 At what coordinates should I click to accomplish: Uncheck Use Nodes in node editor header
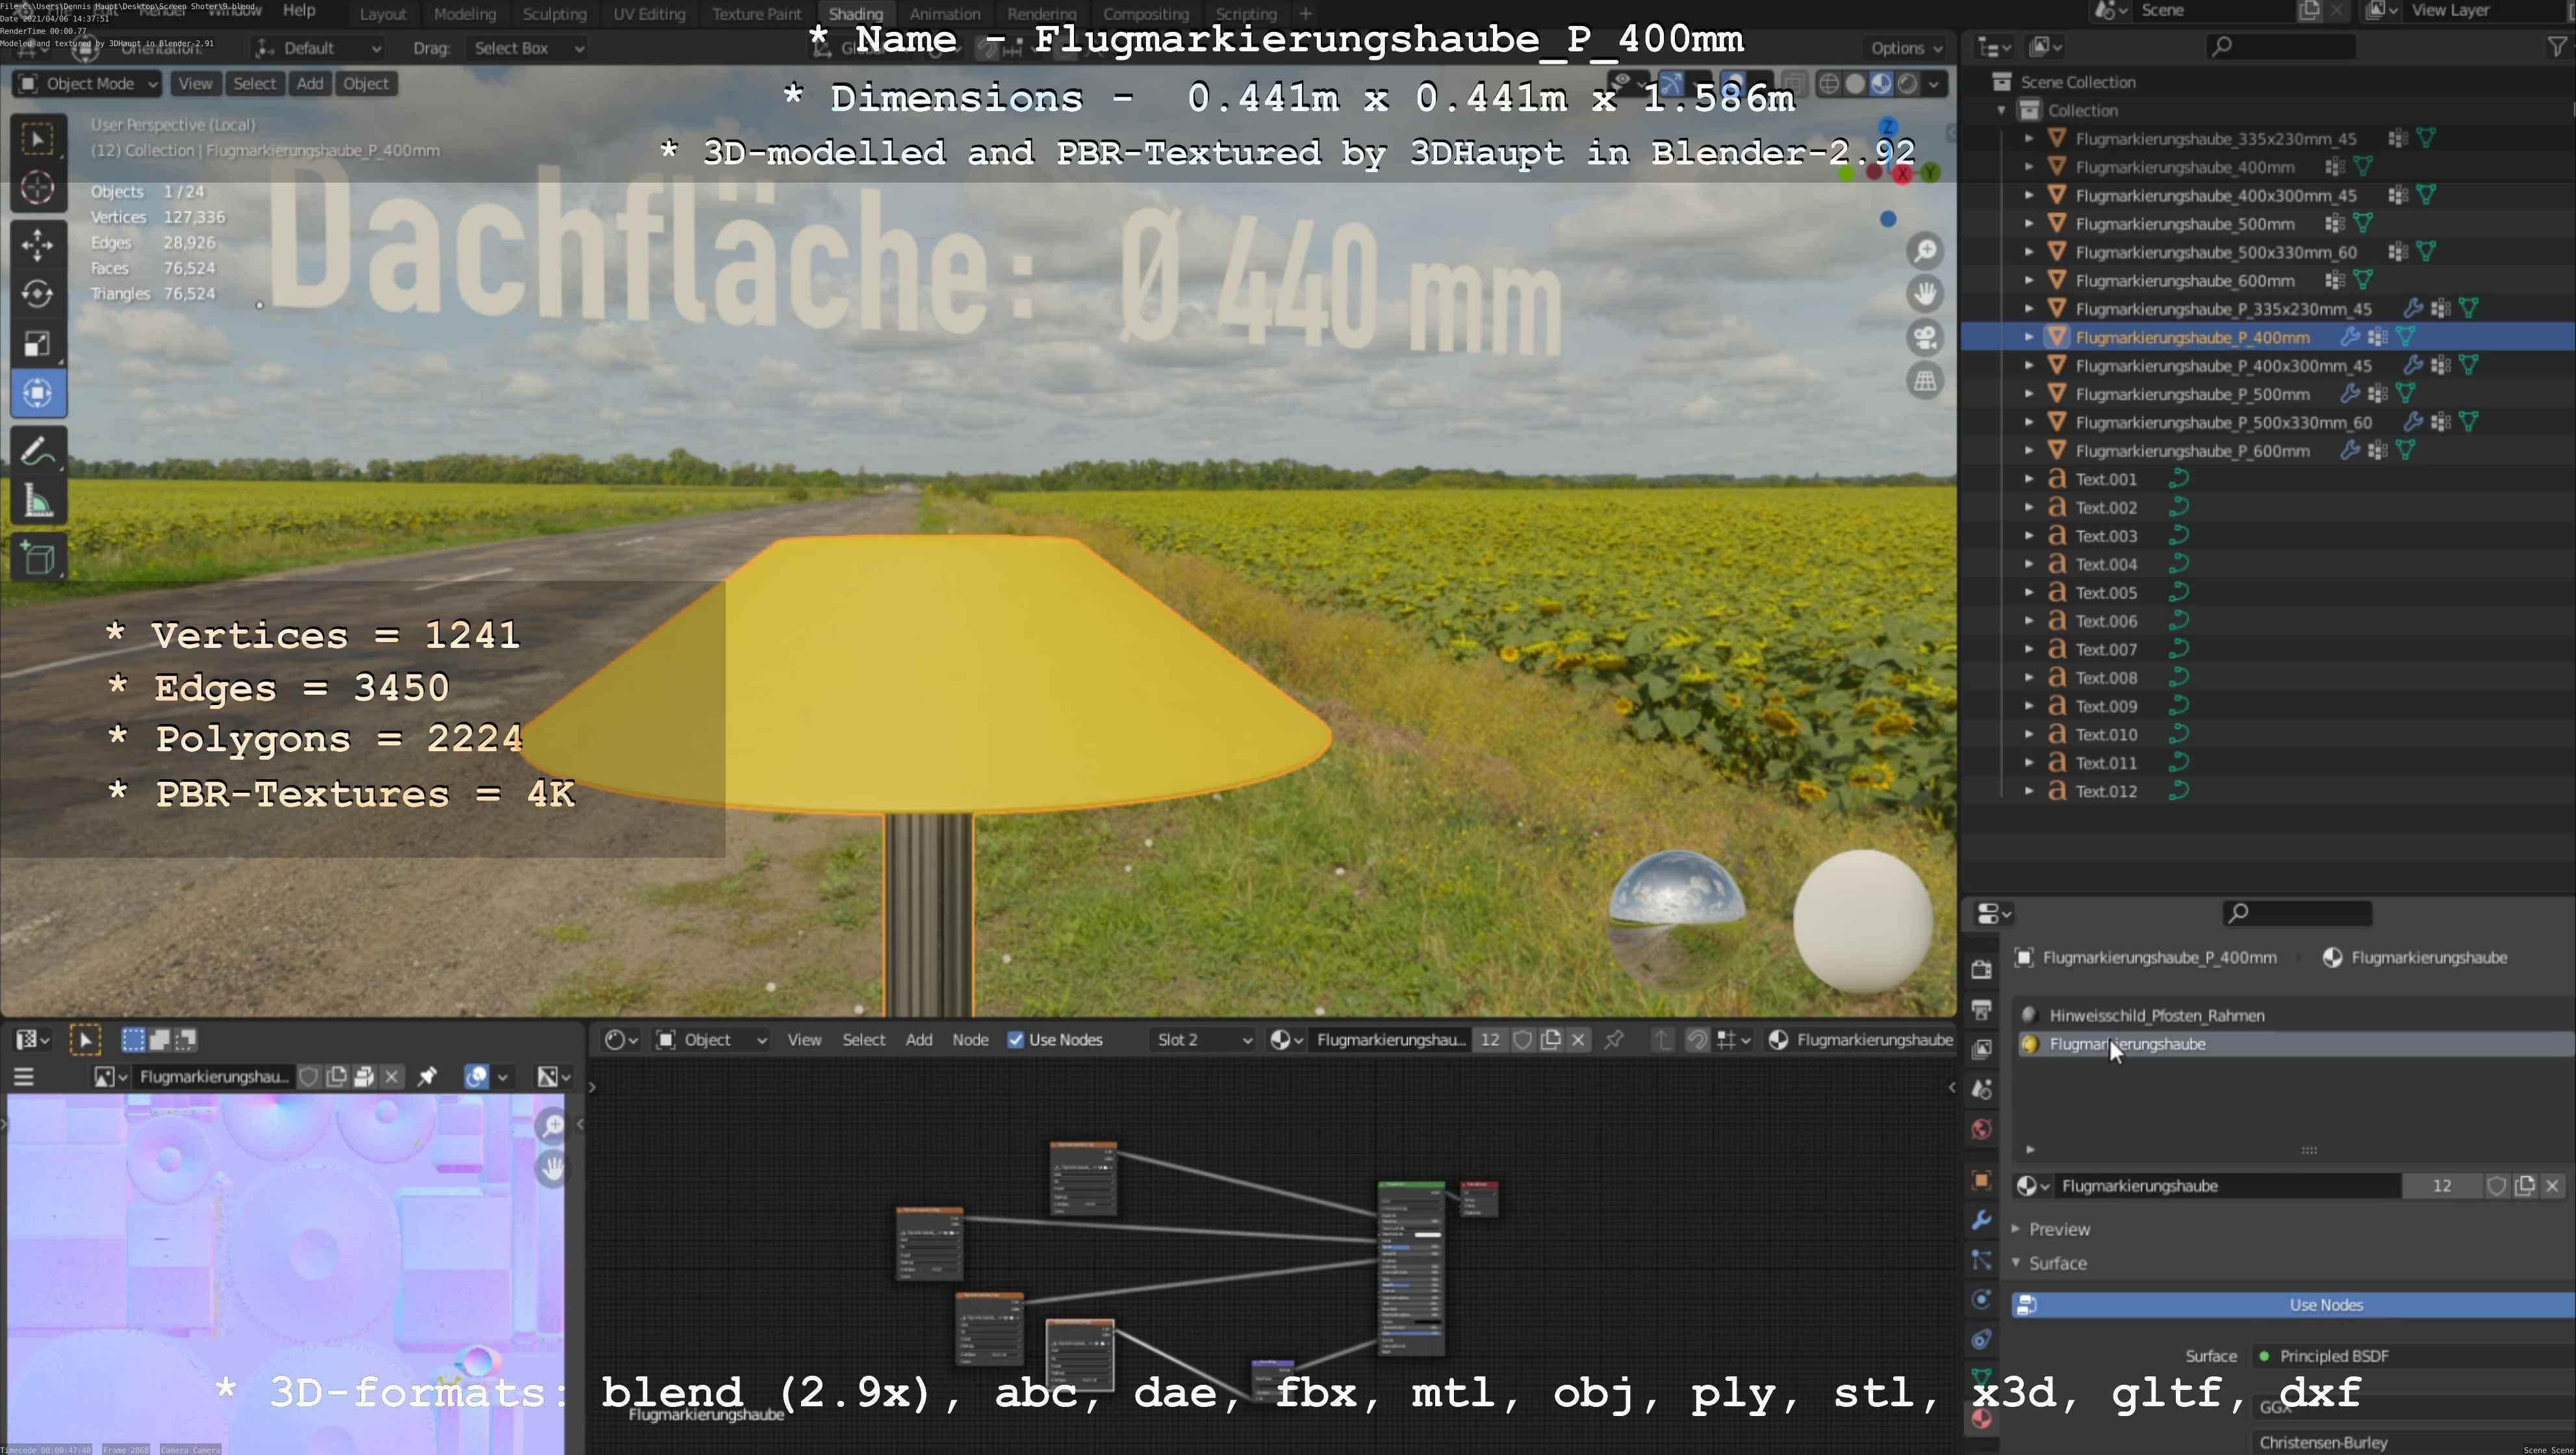tap(1016, 1040)
